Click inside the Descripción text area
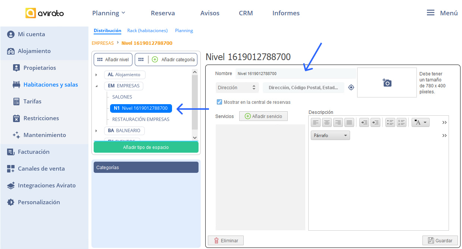Viewport: 462px width, 249px height. click(x=378, y=186)
